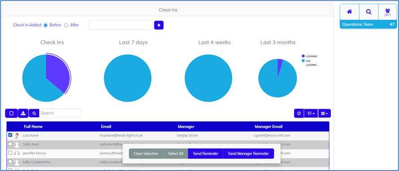Sort by Manager column header
This screenshot has width=399, height=171.
186,127
